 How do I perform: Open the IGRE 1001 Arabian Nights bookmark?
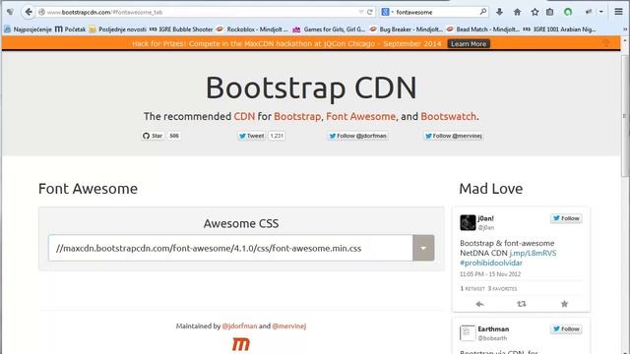click(x=560, y=29)
